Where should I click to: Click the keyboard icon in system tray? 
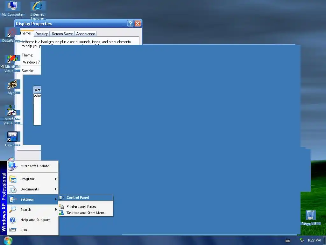point(288,241)
